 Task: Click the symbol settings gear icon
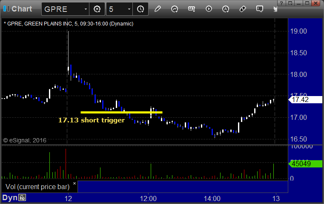tap(97, 9)
